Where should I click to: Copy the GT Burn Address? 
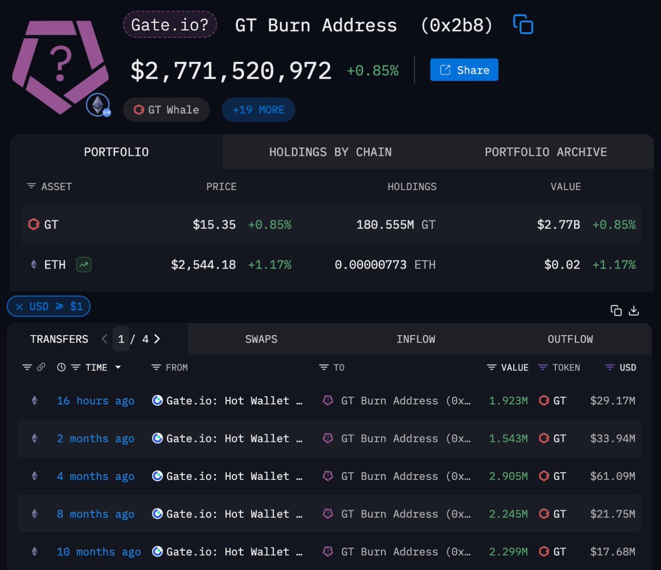pos(523,24)
